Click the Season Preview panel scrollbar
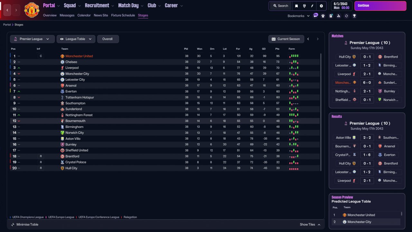412x232 pixels. point(402,214)
